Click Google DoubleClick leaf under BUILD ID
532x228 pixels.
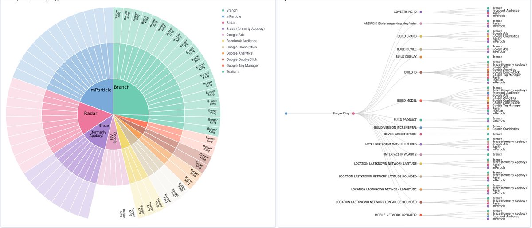pyautogui.click(x=488, y=72)
